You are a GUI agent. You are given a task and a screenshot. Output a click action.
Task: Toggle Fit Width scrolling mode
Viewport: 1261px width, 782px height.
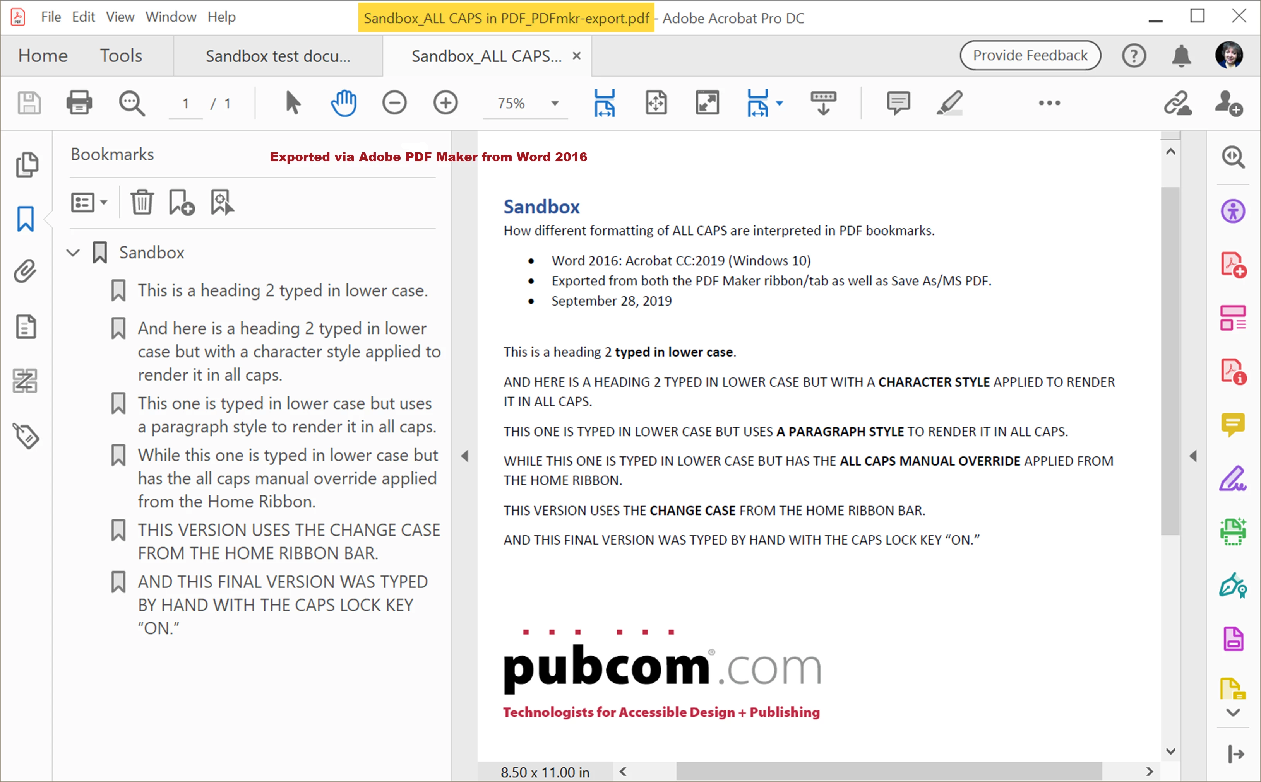(604, 102)
